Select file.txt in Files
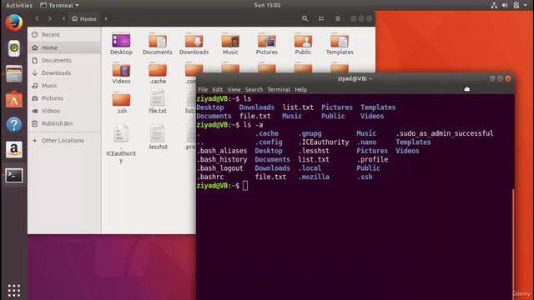This screenshot has height=300, width=534. [158, 102]
